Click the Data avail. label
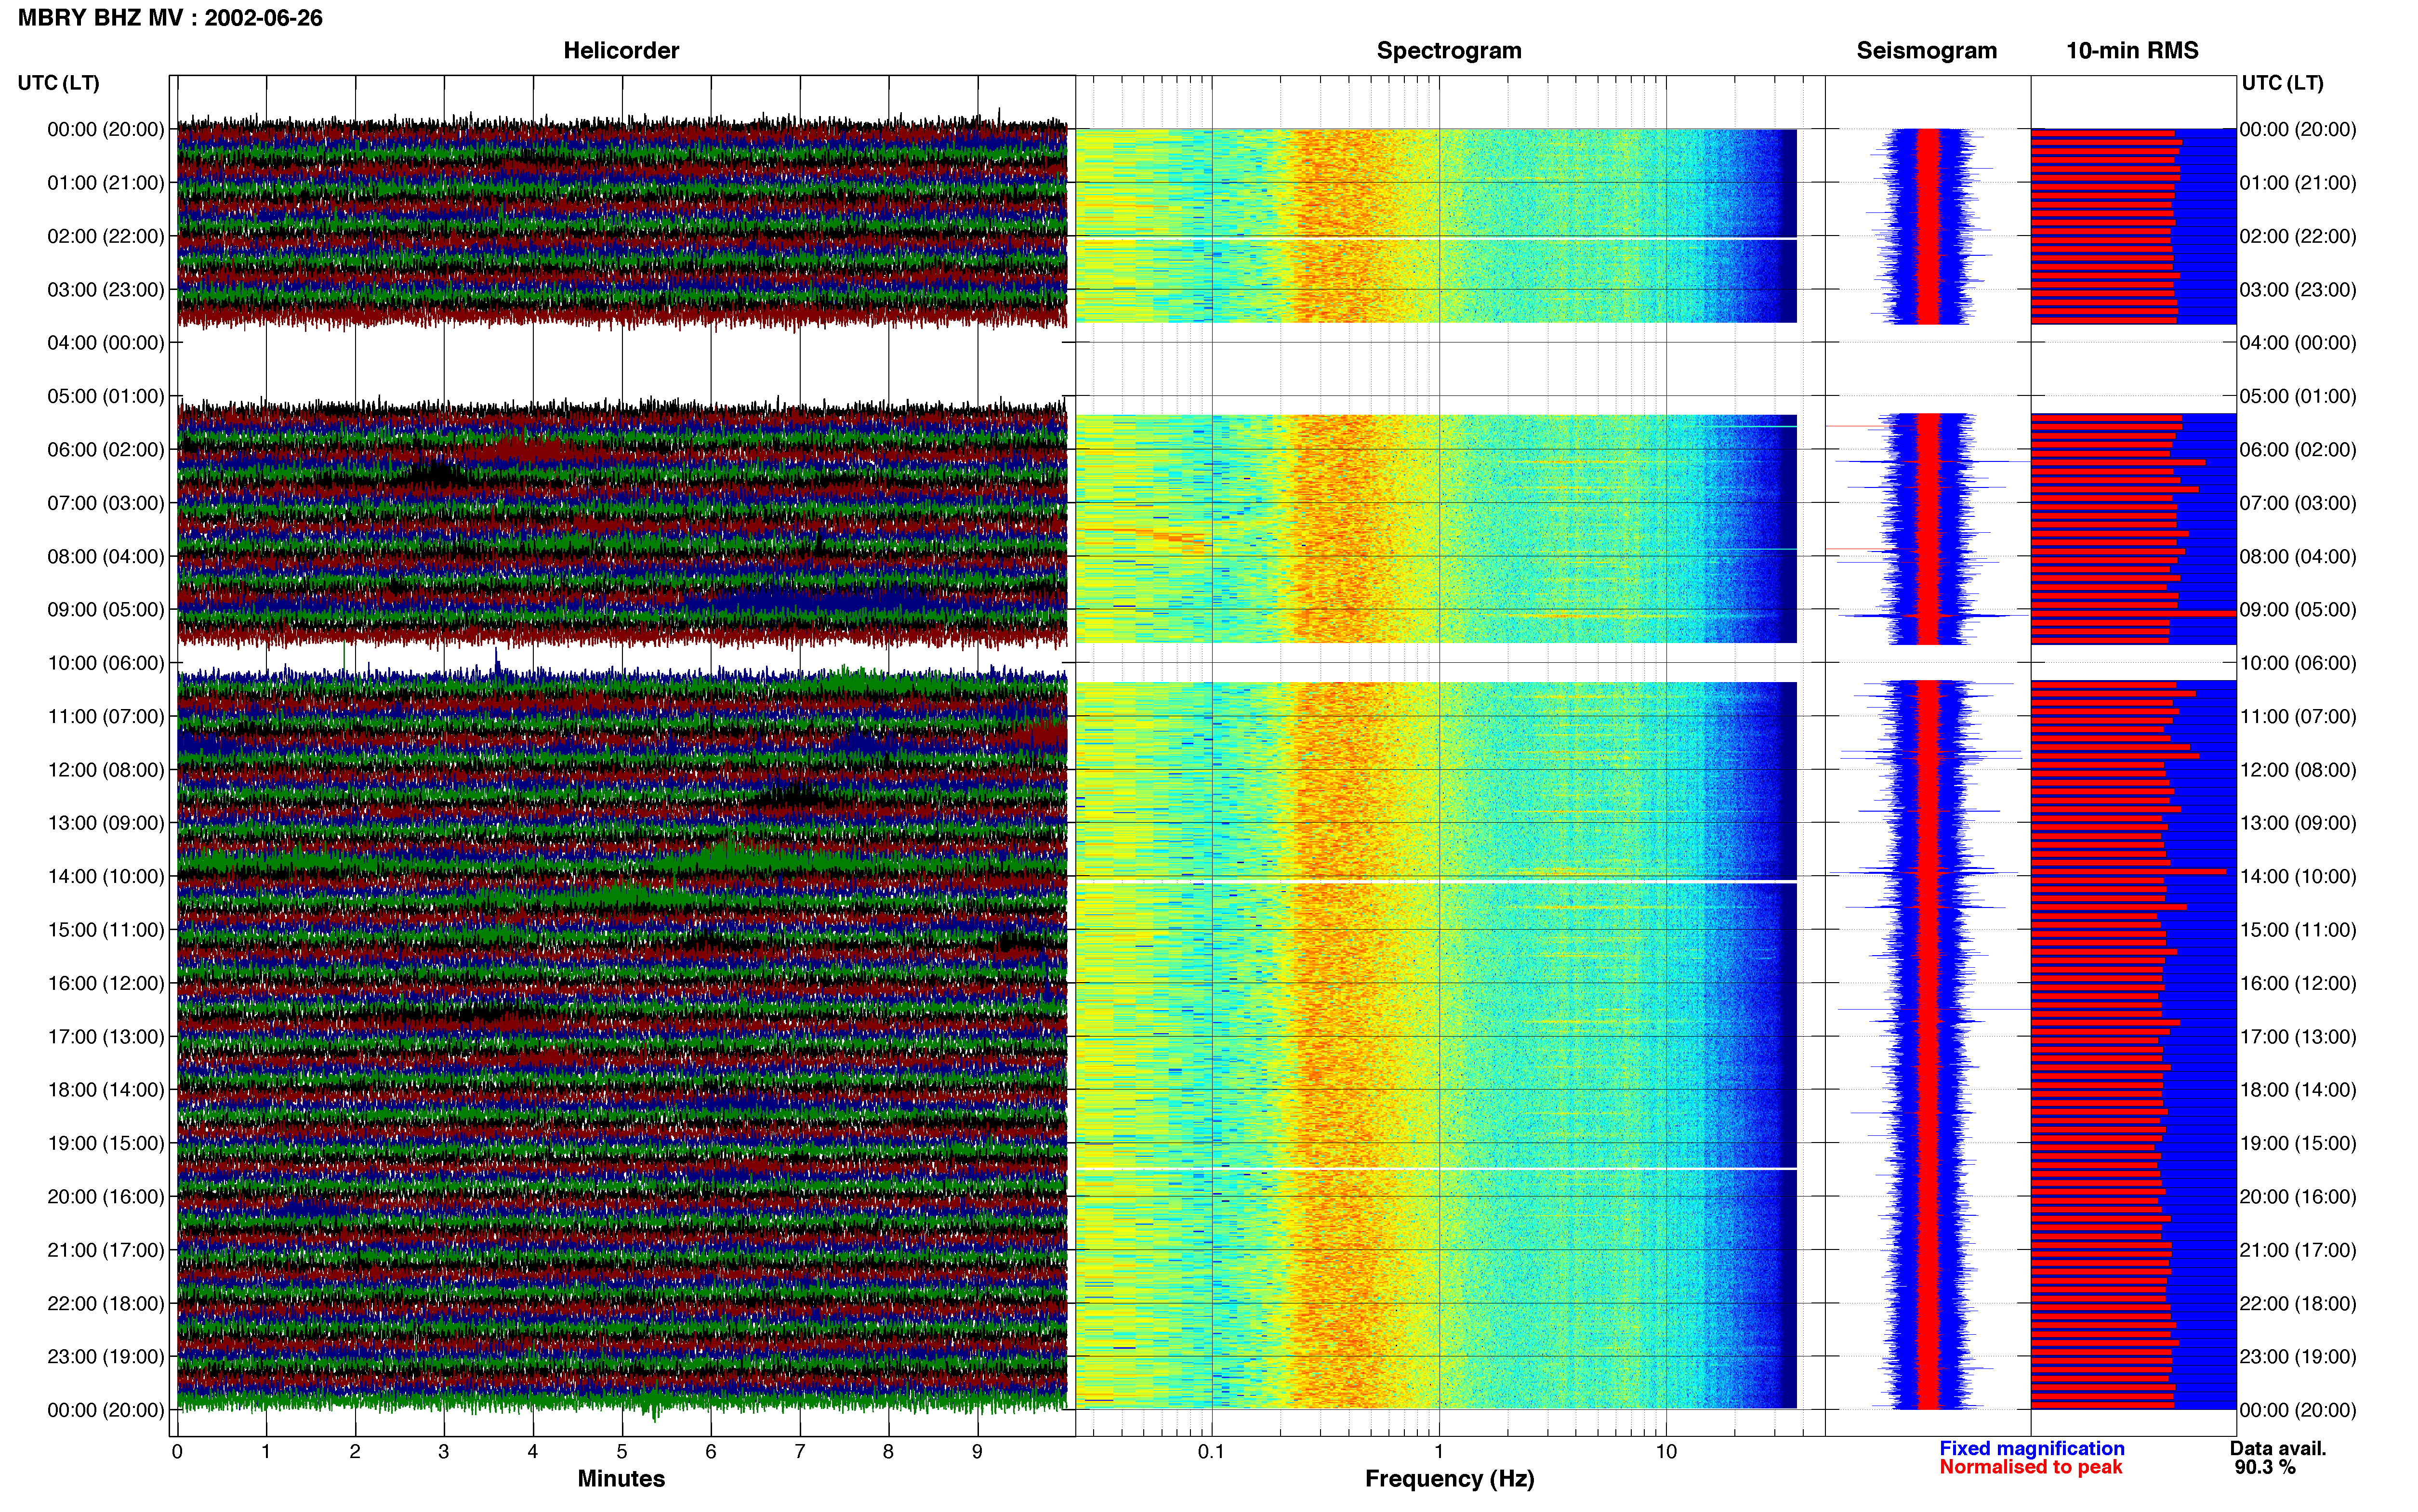The width and height of the screenshot is (2418, 1512). pyautogui.click(x=2278, y=1448)
